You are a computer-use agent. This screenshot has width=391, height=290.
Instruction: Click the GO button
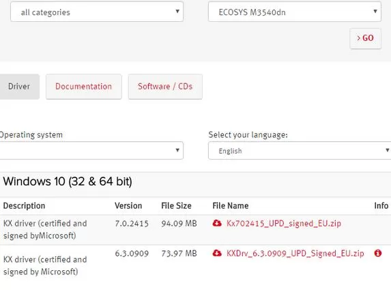365,38
